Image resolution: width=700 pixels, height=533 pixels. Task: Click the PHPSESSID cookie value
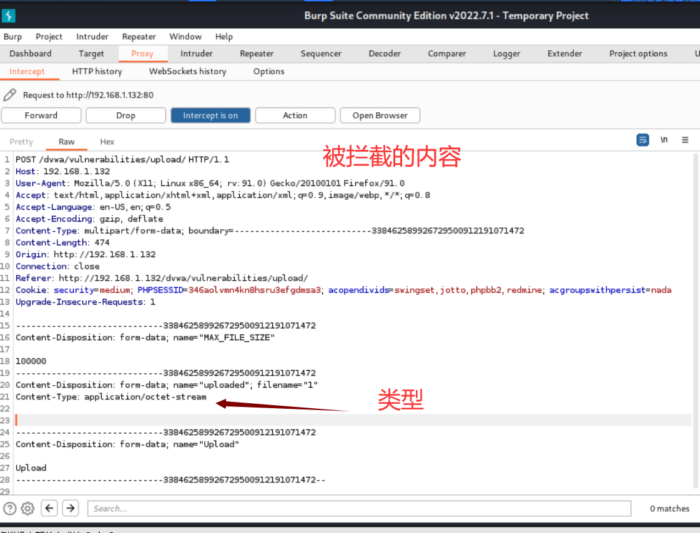coord(255,290)
